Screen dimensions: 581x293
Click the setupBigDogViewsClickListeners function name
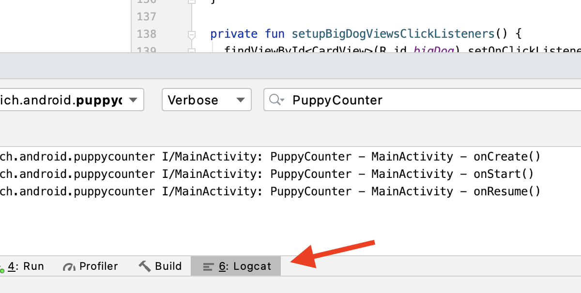393,34
